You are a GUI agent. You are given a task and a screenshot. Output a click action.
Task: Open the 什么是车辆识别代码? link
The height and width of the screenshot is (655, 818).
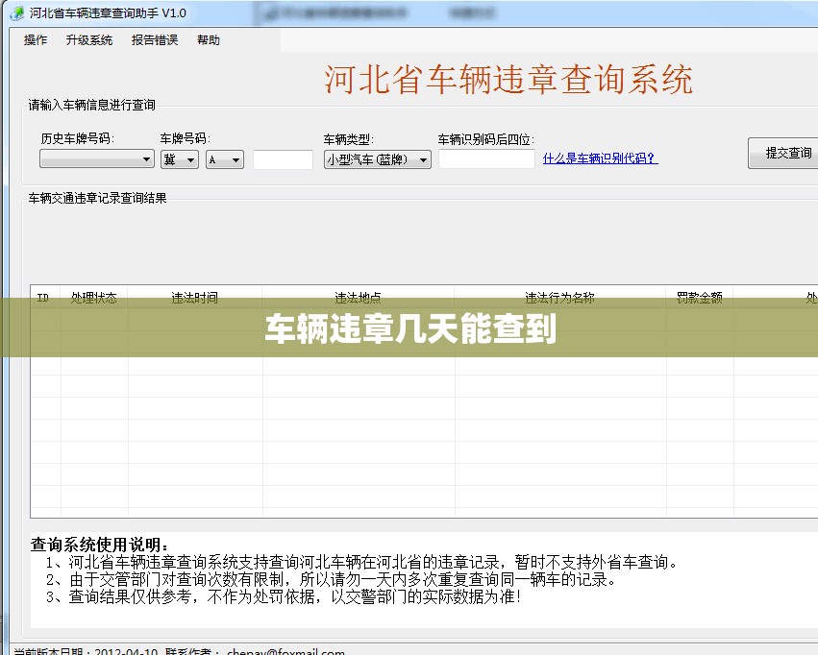click(x=601, y=158)
